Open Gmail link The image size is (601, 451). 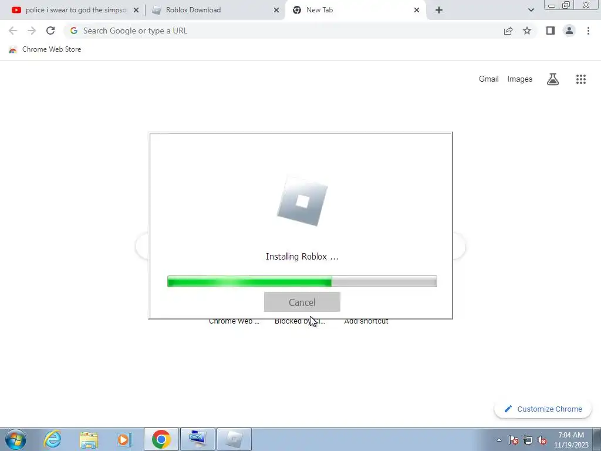(488, 79)
